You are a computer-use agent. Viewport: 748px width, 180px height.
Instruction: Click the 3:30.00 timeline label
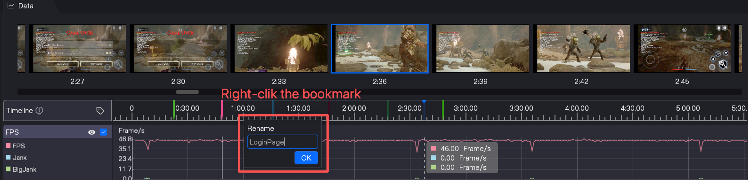click(x=521, y=108)
